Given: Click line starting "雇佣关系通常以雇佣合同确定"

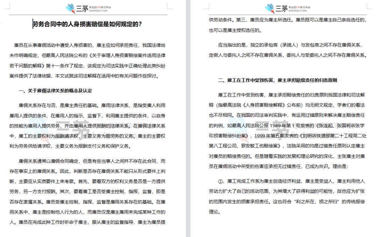Looking at the screenshot, I should click(92, 161).
